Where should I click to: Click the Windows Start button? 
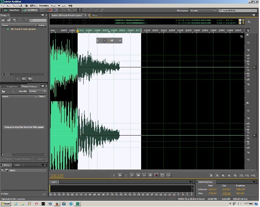[x=6, y=204]
